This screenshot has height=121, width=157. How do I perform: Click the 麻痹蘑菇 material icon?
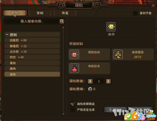(118, 54)
